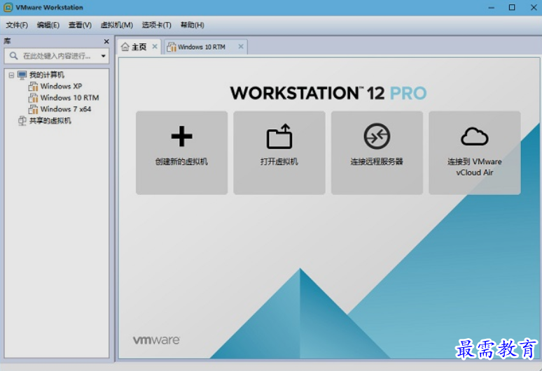Switch to the 主页 tab
Viewport: 542px width, 371px height.
click(x=139, y=47)
